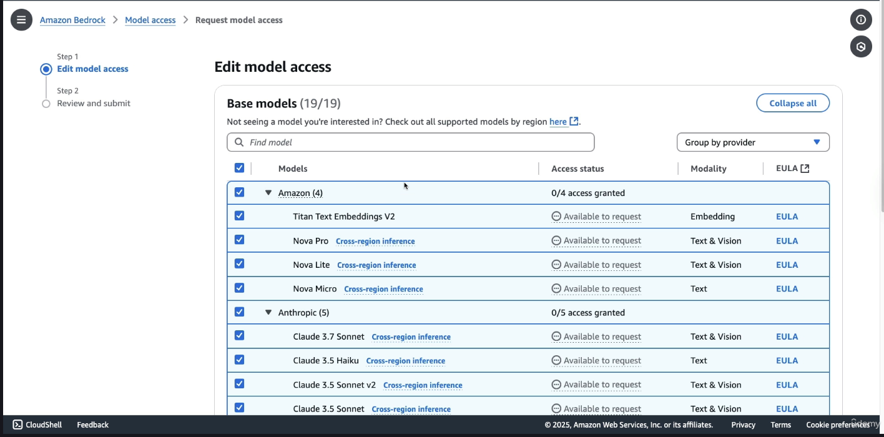Click 'Available to request' for Nova Lite
Image resolution: width=884 pixels, height=437 pixels.
click(602, 265)
